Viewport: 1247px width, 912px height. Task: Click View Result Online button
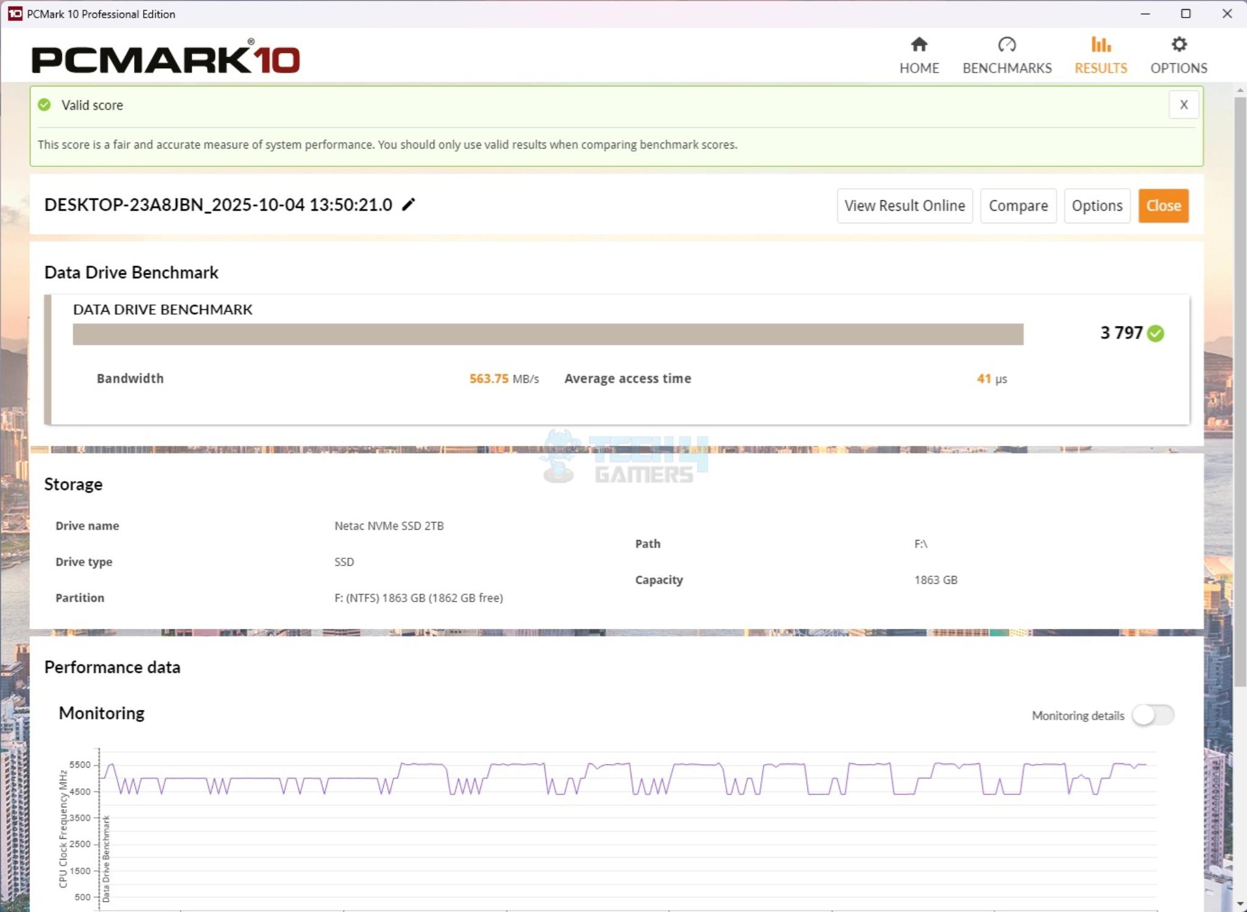[904, 206]
